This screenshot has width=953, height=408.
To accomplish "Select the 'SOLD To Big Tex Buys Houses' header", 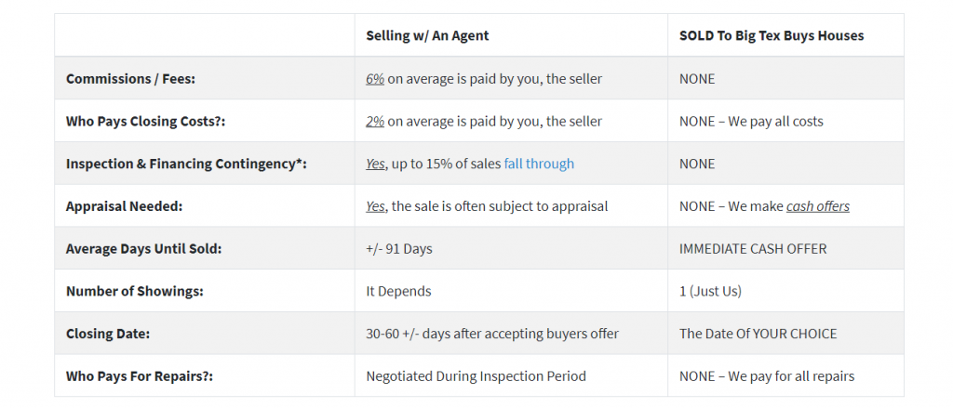I will tap(772, 36).
